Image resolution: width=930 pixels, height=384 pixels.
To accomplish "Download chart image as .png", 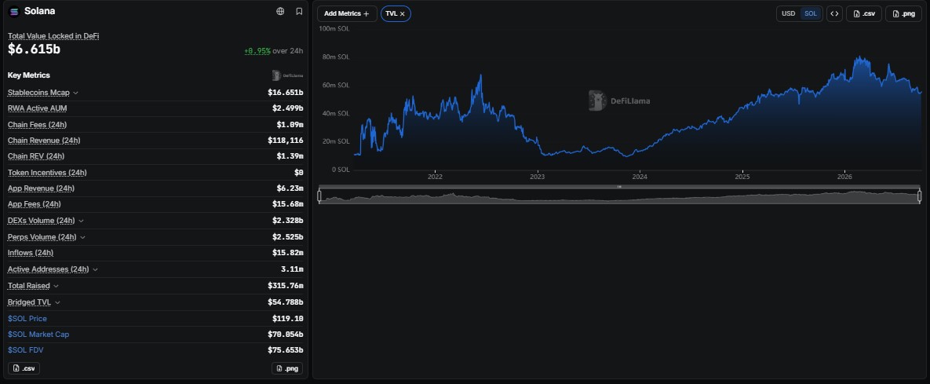I will [903, 13].
